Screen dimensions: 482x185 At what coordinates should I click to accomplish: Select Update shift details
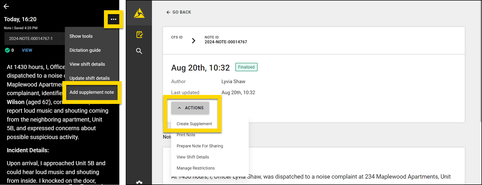click(x=89, y=78)
